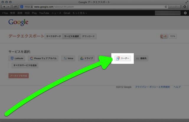
Task: Click the Reader search field
Action: point(174,7)
